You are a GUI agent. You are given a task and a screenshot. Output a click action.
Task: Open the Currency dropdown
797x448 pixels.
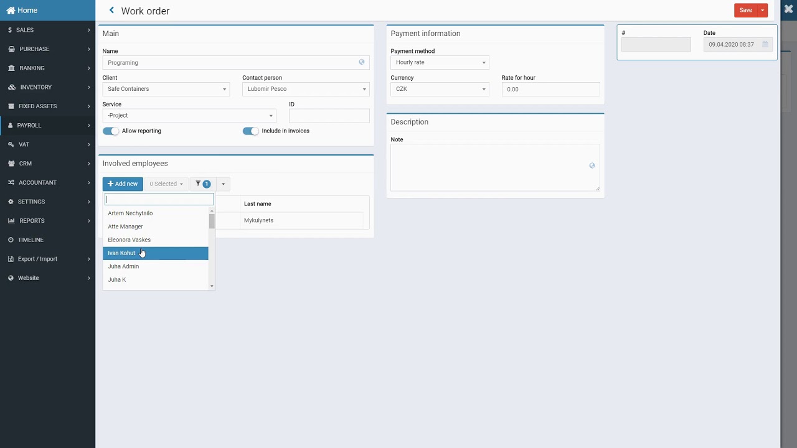440,89
